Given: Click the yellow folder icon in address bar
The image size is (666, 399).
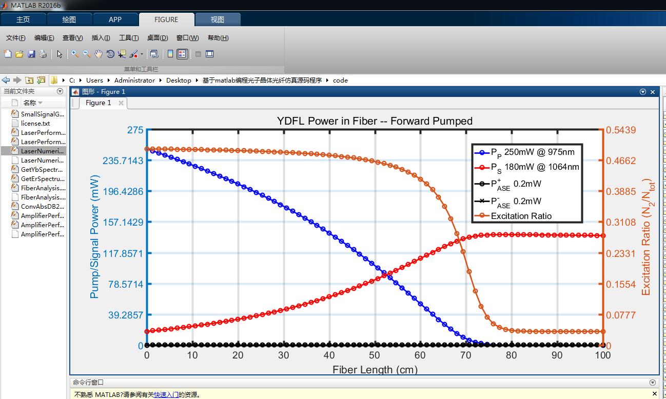Looking at the screenshot, I should pos(54,80).
